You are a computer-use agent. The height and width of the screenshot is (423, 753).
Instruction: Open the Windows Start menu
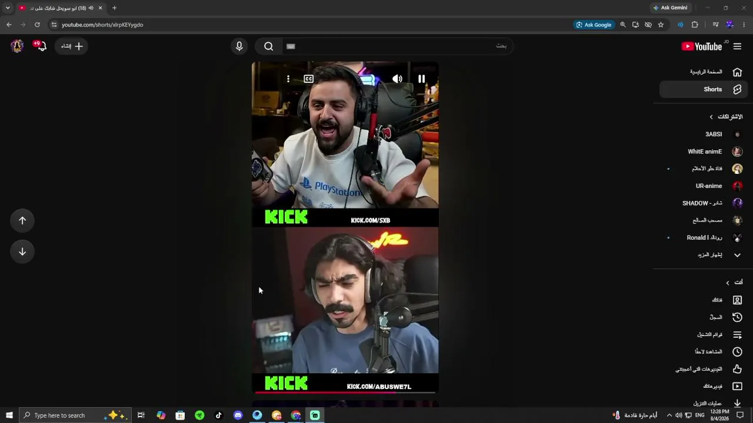tap(9, 415)
